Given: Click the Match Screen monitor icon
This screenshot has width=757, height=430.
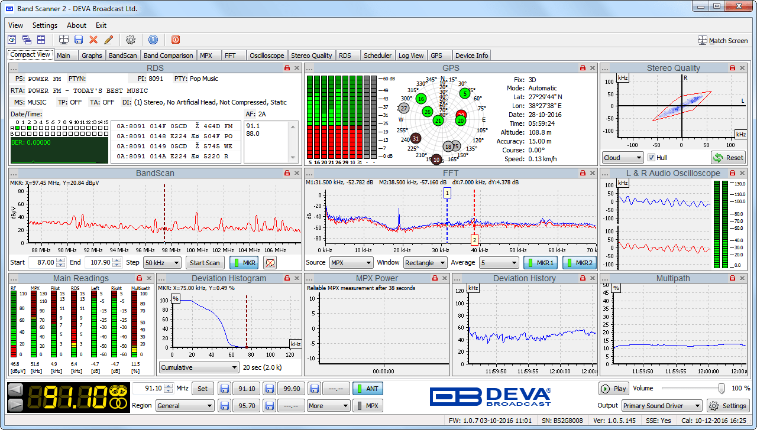Looking at the screenshot, I should (703, 41).
